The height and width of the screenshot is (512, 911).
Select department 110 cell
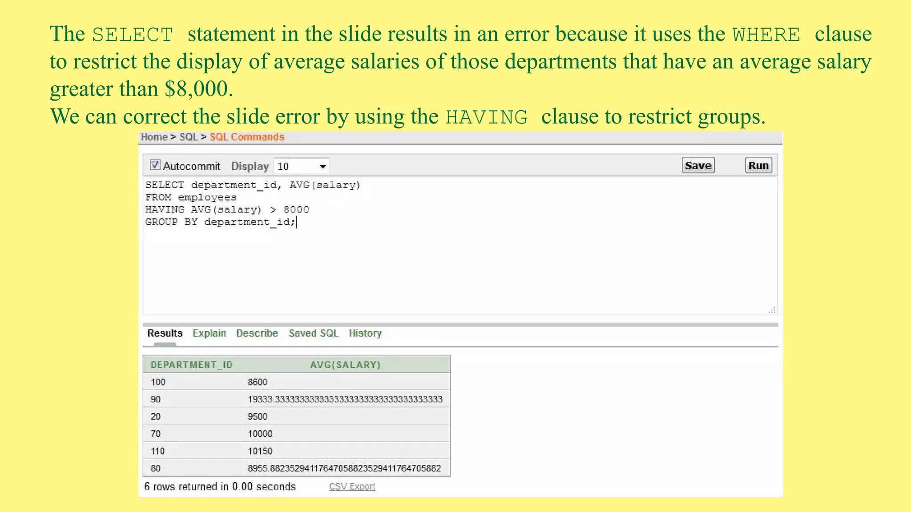[158, 451]
